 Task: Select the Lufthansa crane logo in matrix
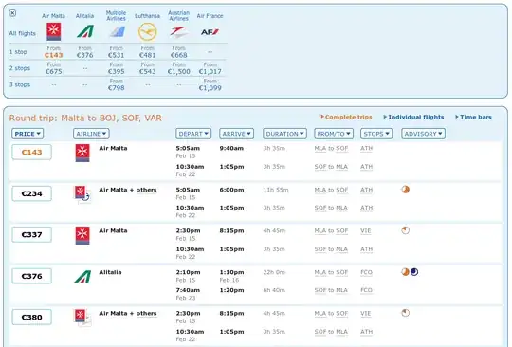(x=147, y=31)
